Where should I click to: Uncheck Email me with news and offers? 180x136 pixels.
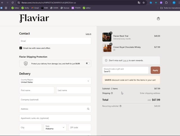point(21,48)
